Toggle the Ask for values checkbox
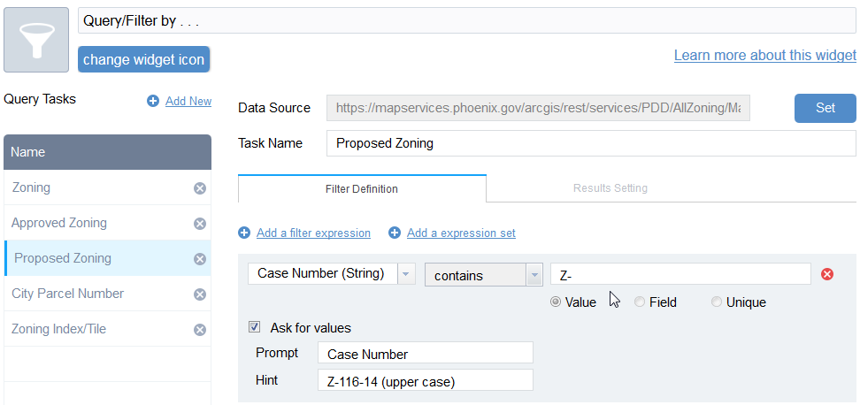Image resolution: width=860 pixels, height=405 pixels. point(255,327)
